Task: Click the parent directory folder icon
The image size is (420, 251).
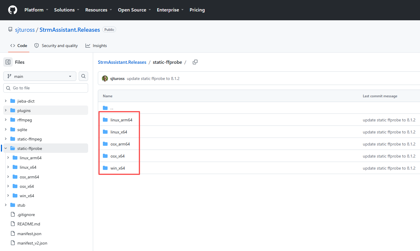Action: (105, 108)
